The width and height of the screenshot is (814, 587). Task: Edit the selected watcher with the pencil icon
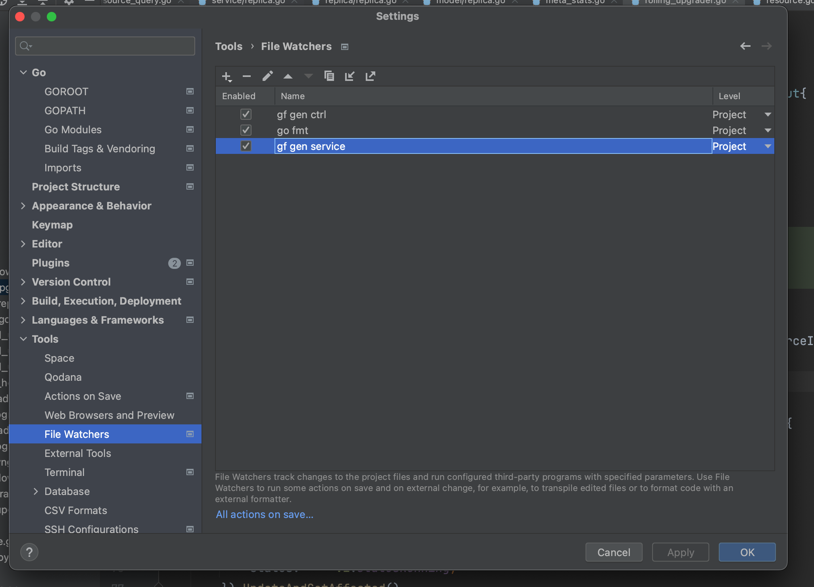click(x=267, y=76)
